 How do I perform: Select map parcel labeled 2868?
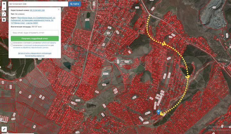(87, 20)
